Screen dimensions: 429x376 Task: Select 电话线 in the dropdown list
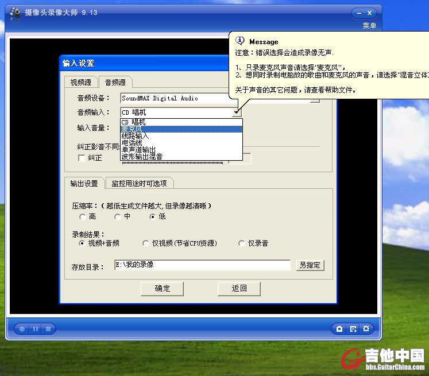(181, 143)
